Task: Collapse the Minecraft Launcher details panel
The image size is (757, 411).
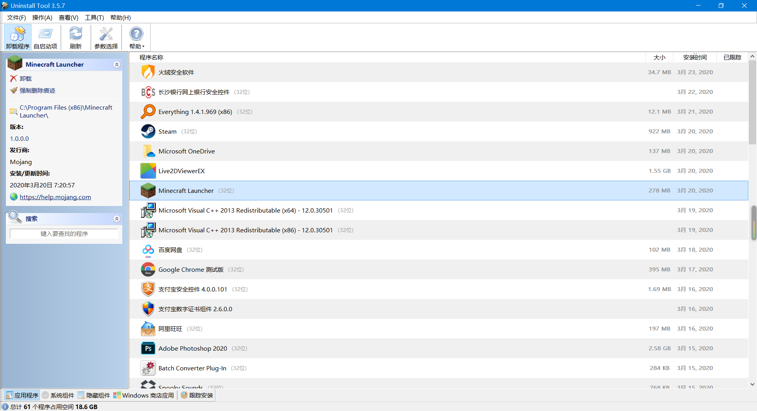Action: [117, 64]
